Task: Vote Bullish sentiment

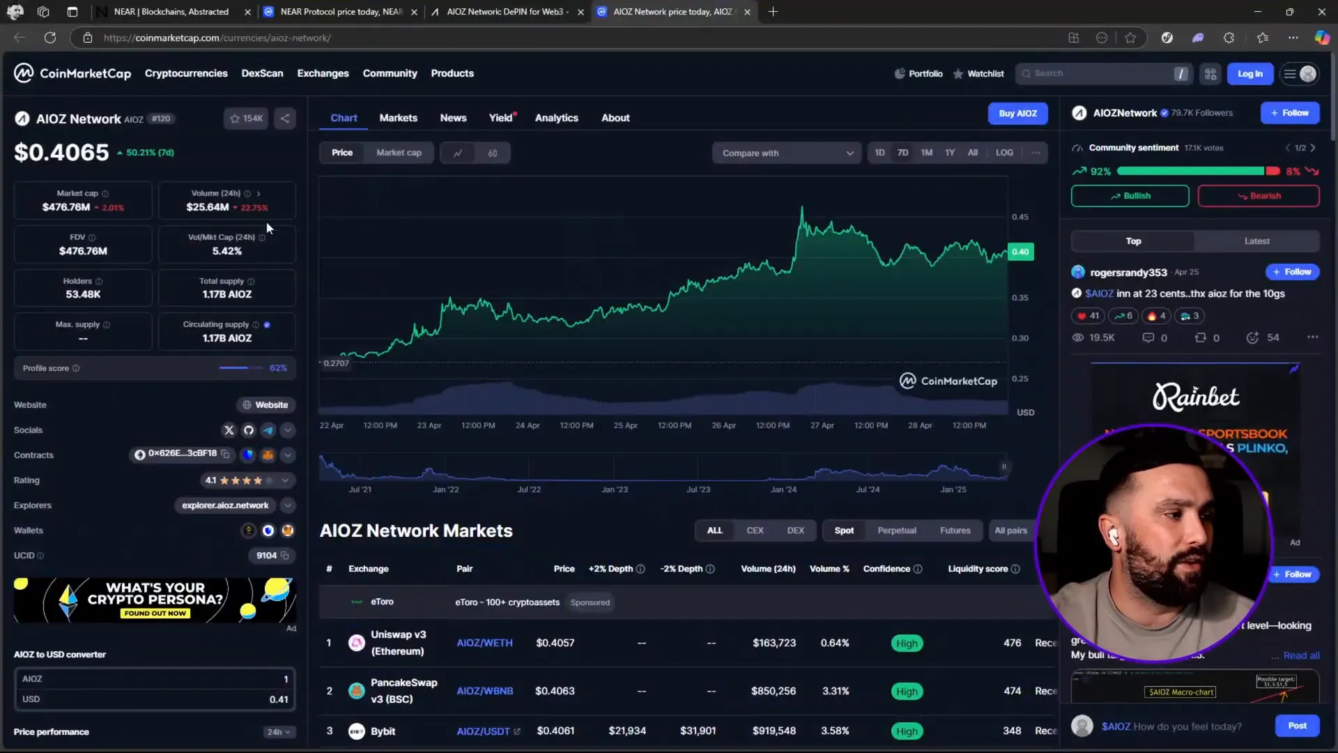Action: coord(1130,196)
